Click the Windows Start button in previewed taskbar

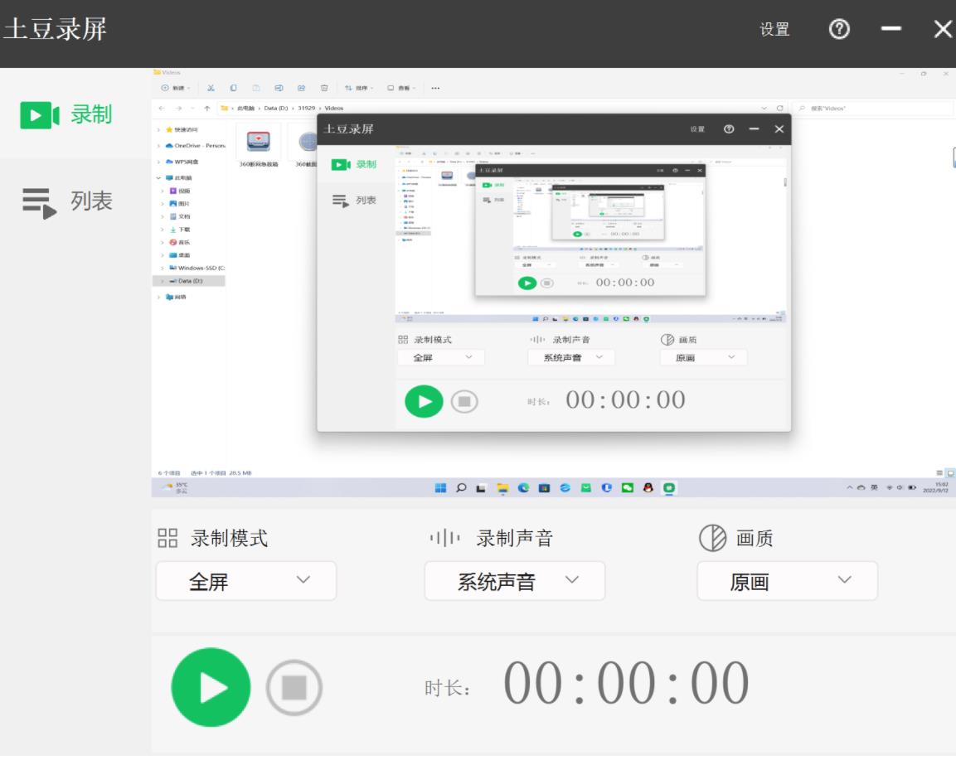tap(440, 487)
